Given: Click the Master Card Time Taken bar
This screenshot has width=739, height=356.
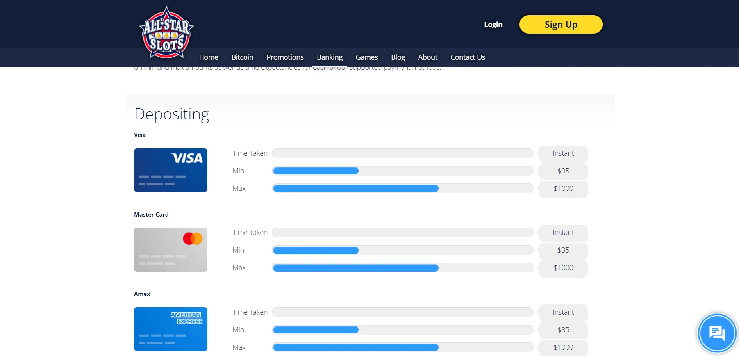Looking at the screenshot, I should 403,233.
